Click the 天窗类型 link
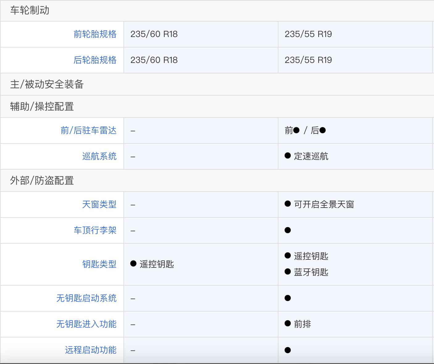This screenshot has height=364, width=434. [x=99, y=205]
